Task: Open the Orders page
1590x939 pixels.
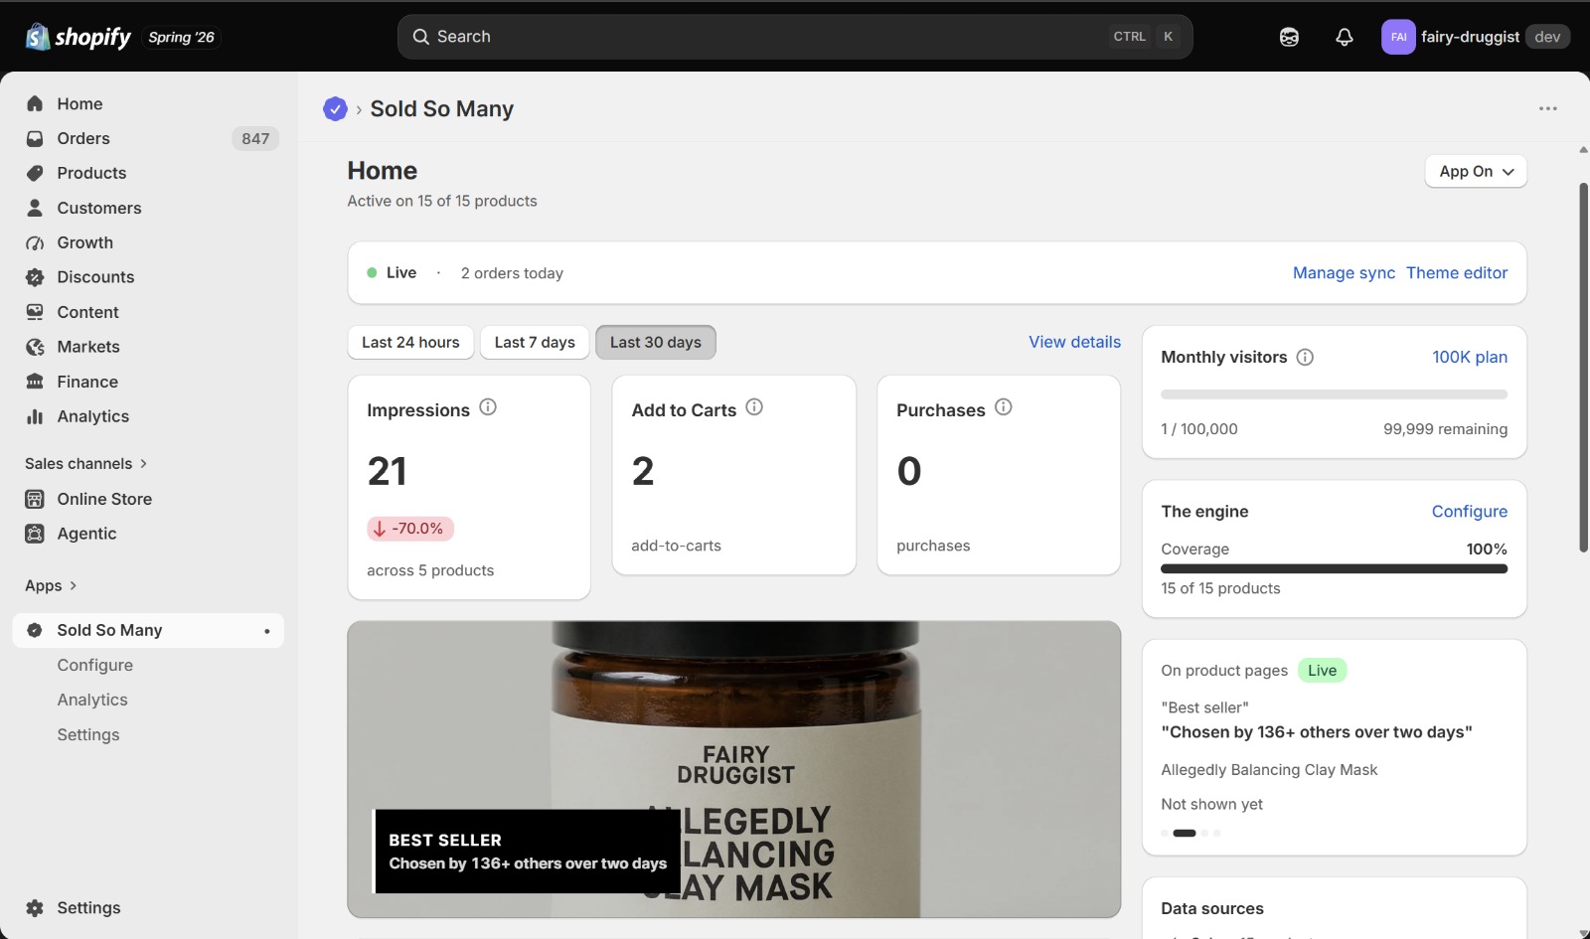Action: [x=83, y=138]
